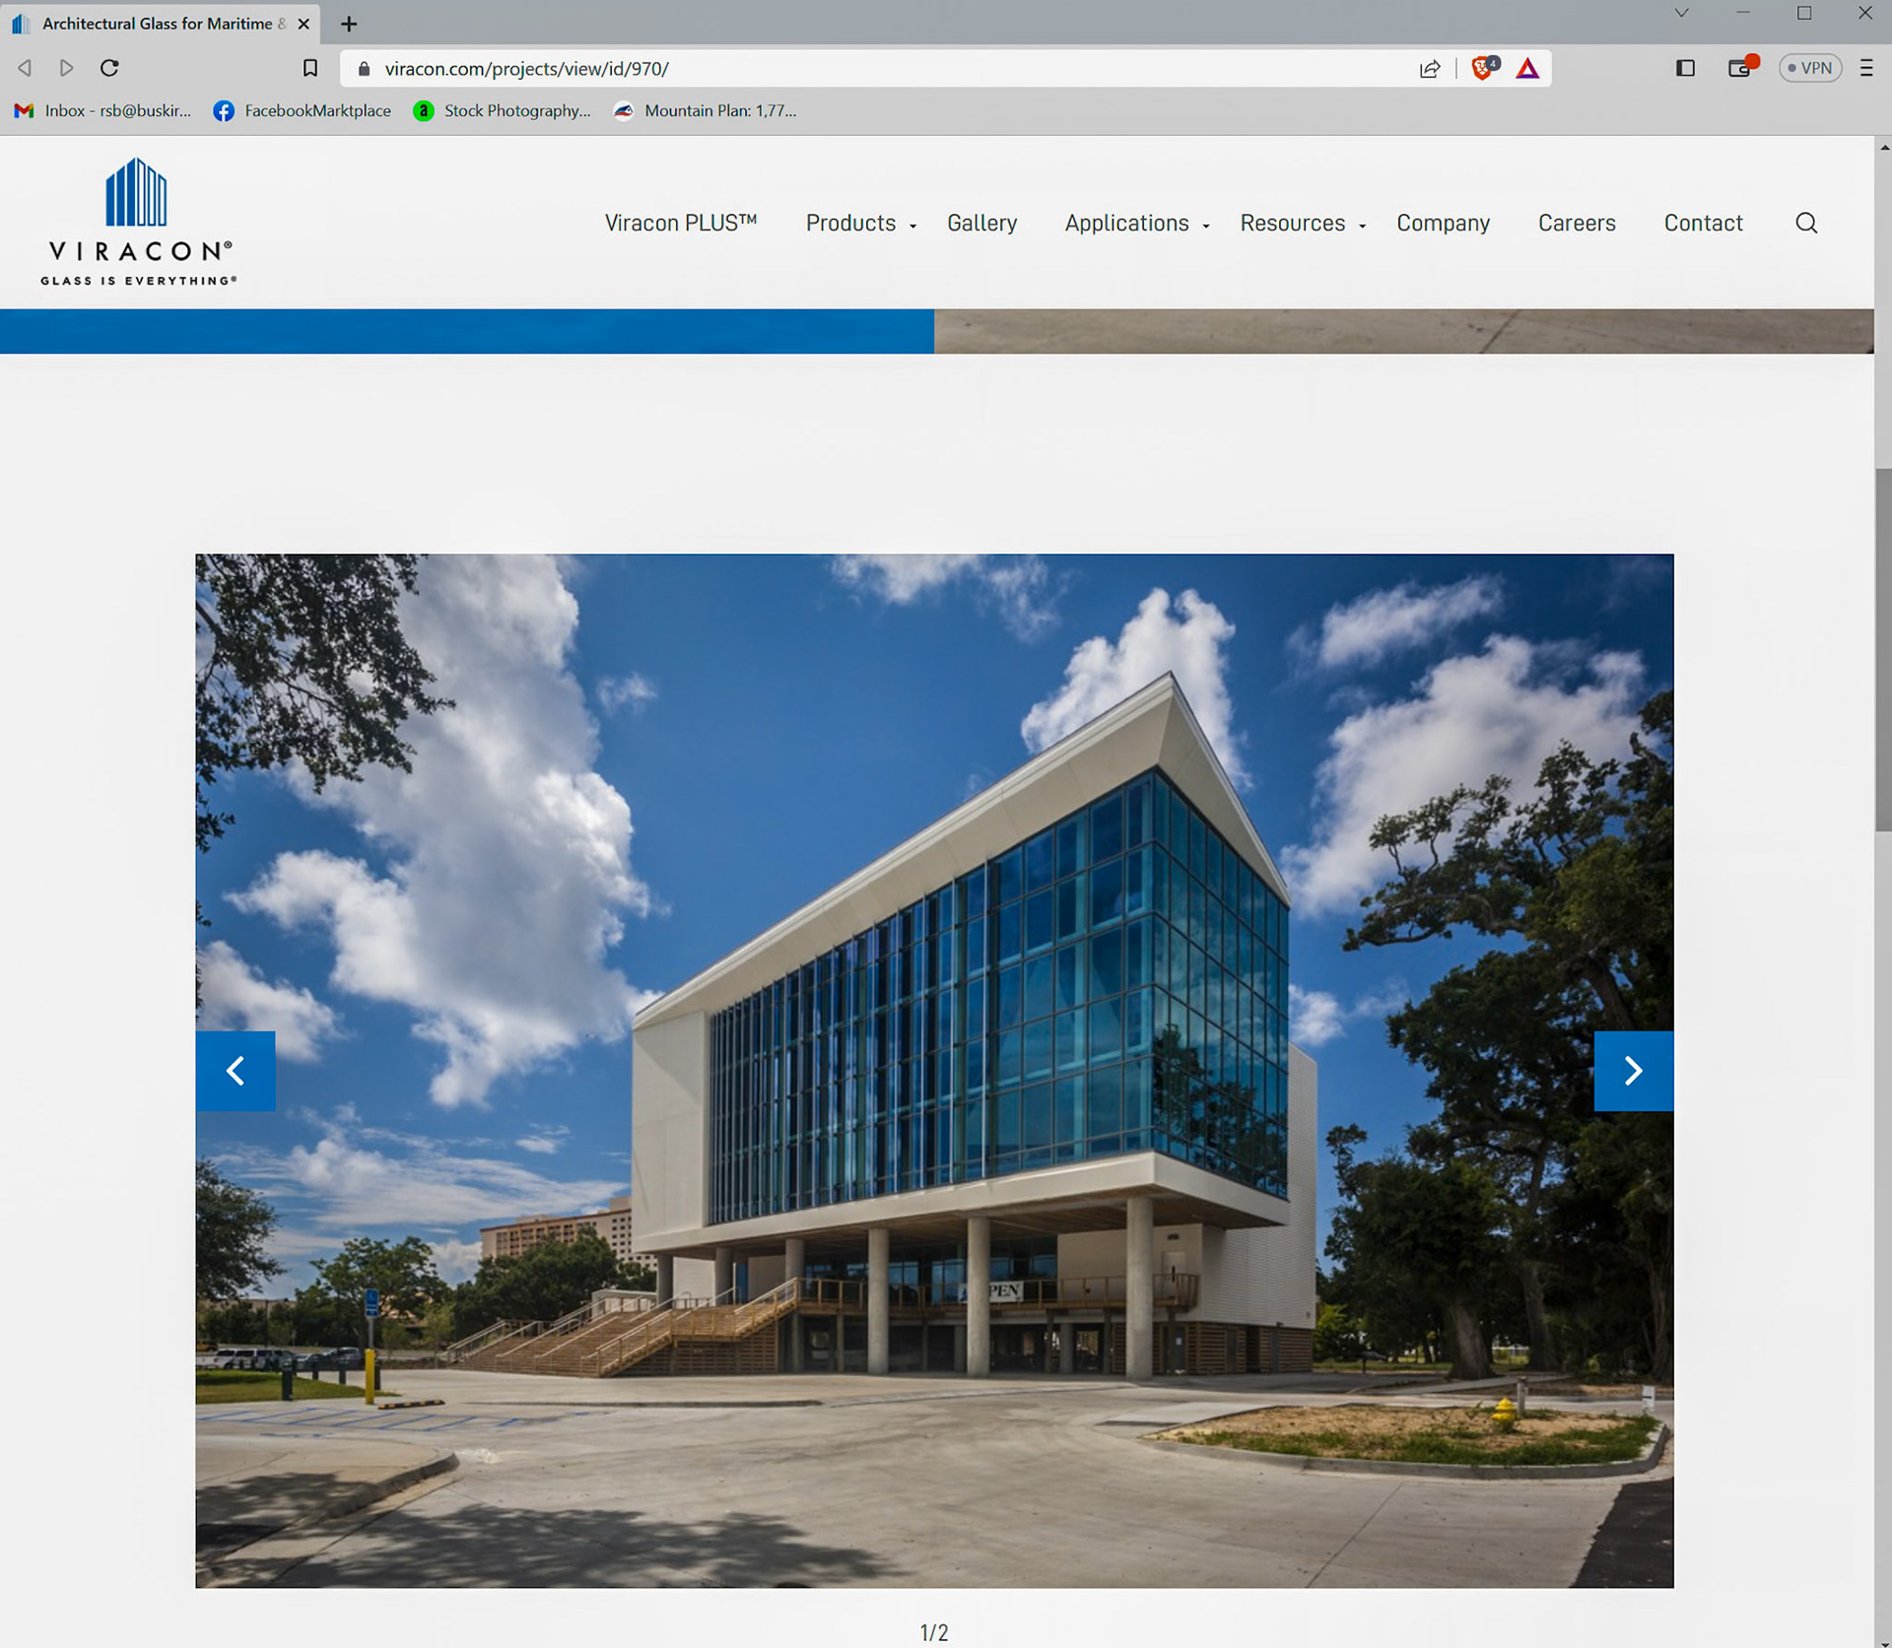Click the page vertical scrollbar thumb
Viewport: 1892px width, 1648px height.
(1883, 650)
